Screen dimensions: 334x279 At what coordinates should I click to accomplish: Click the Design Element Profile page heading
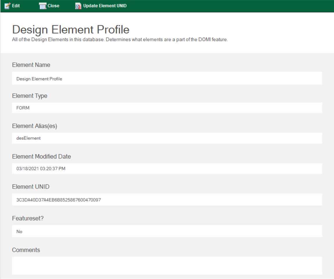[71, 29]
